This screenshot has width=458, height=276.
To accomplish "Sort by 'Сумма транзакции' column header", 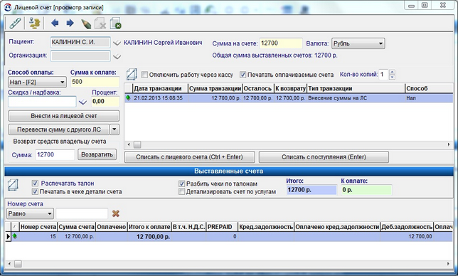I will coord(215,88).
